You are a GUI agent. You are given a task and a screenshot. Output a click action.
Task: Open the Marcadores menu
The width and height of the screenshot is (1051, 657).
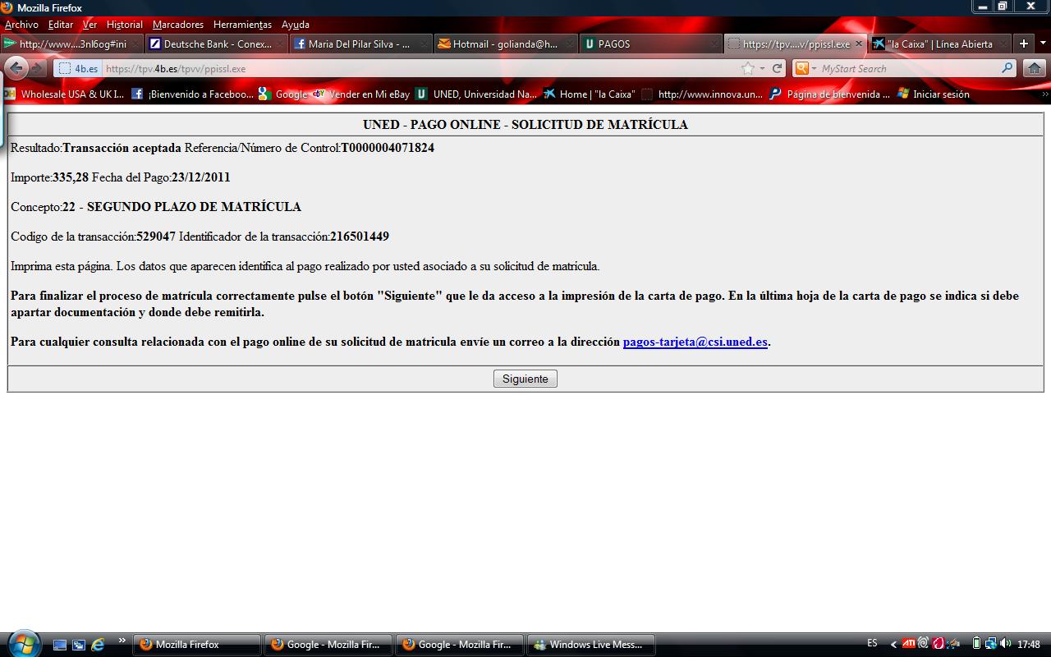coord(177,25)
